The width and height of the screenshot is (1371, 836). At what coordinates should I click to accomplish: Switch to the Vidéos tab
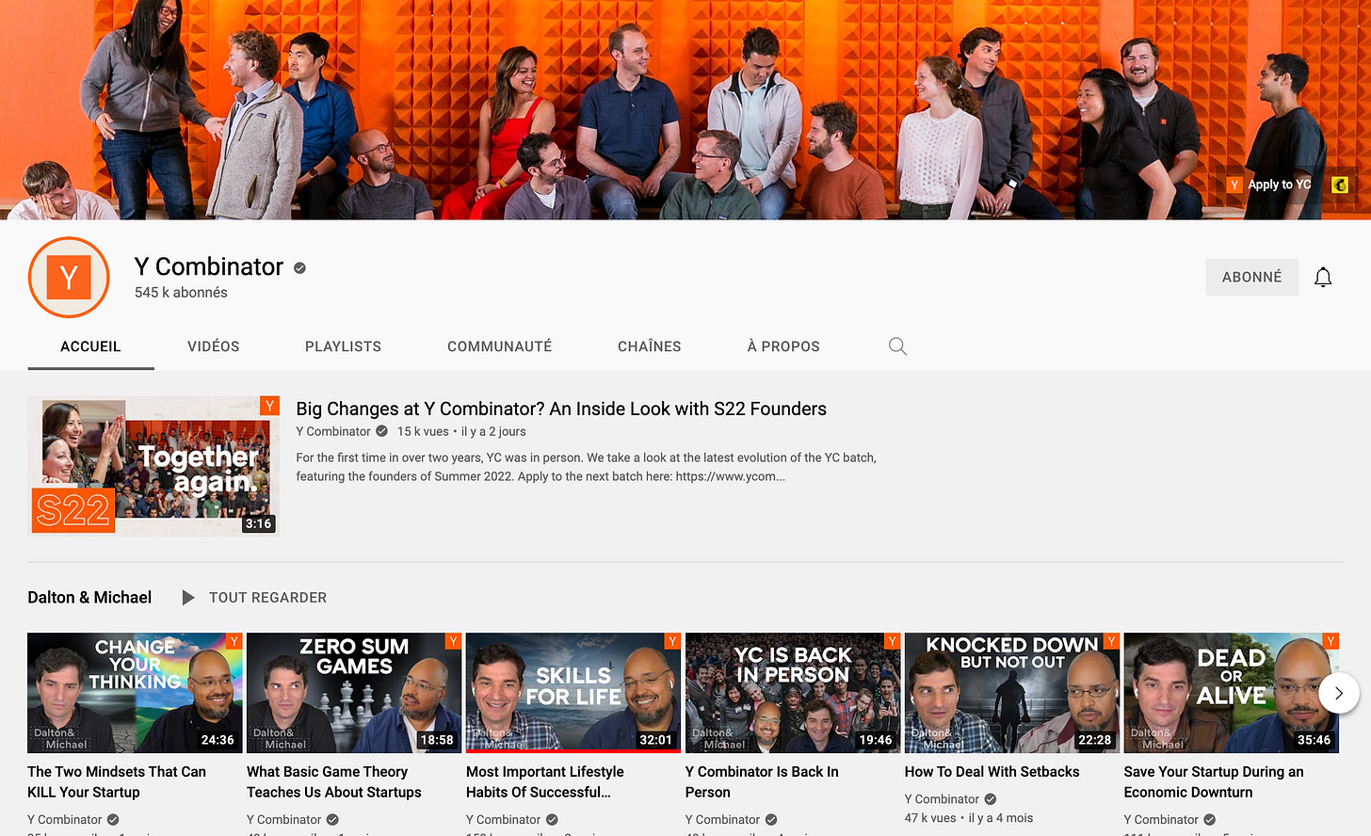click(214, 346)
